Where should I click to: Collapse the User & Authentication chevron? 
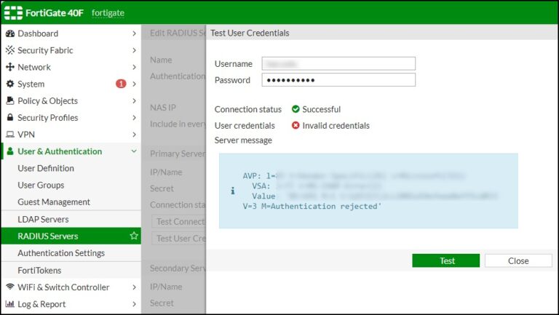point(134,151)
